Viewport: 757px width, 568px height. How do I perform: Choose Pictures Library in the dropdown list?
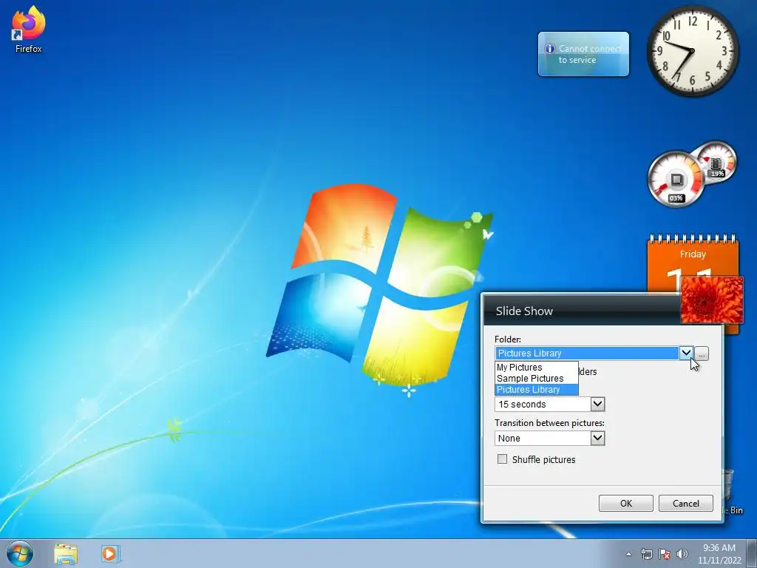(537, 389)
